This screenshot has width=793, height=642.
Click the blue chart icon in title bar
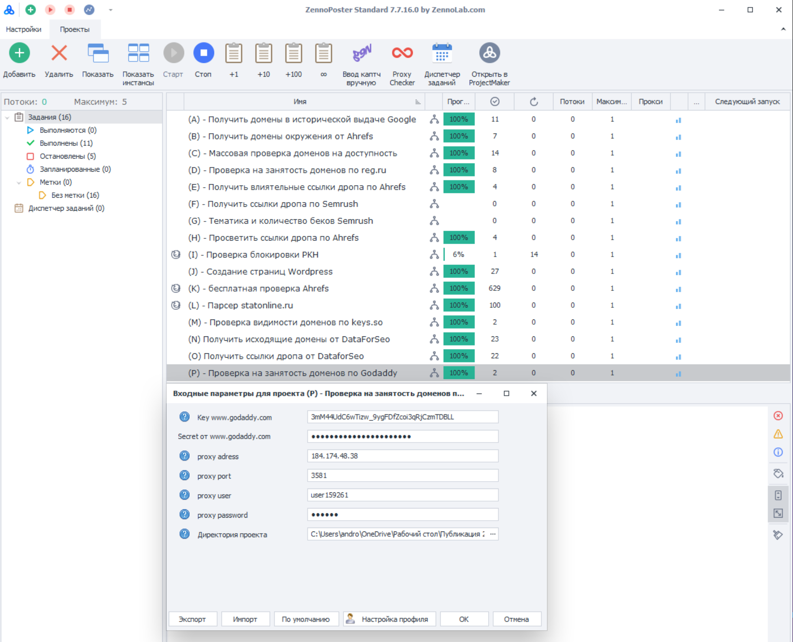[x=89, y=10]
